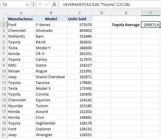
Task: Click the Camry cell
Action: (x=51, y=60)
